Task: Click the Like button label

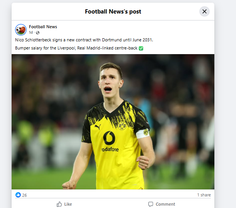Action: coord(68,204)
